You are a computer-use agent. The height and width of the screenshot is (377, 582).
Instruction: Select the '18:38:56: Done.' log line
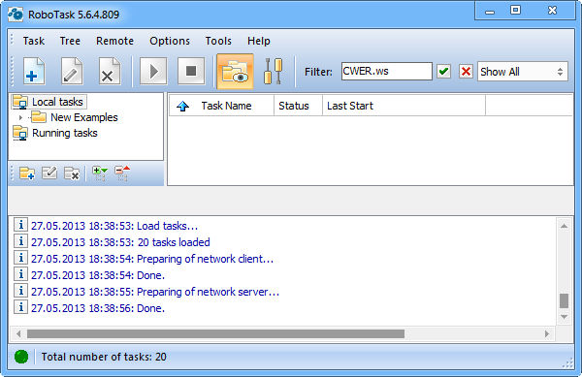tap(98, 308)
